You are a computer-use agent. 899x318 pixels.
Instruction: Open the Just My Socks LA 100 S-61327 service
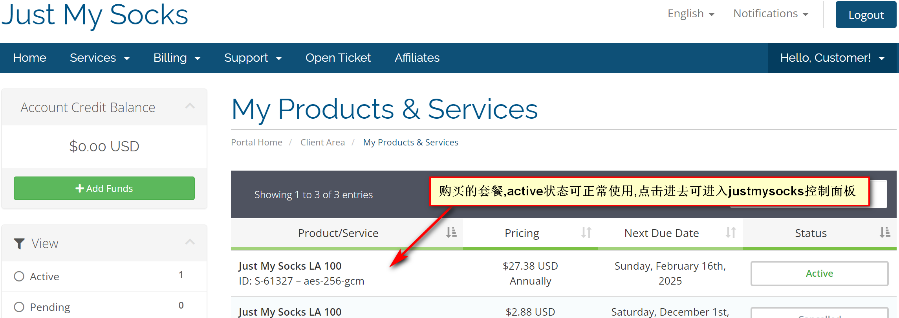tap(290, 266)
